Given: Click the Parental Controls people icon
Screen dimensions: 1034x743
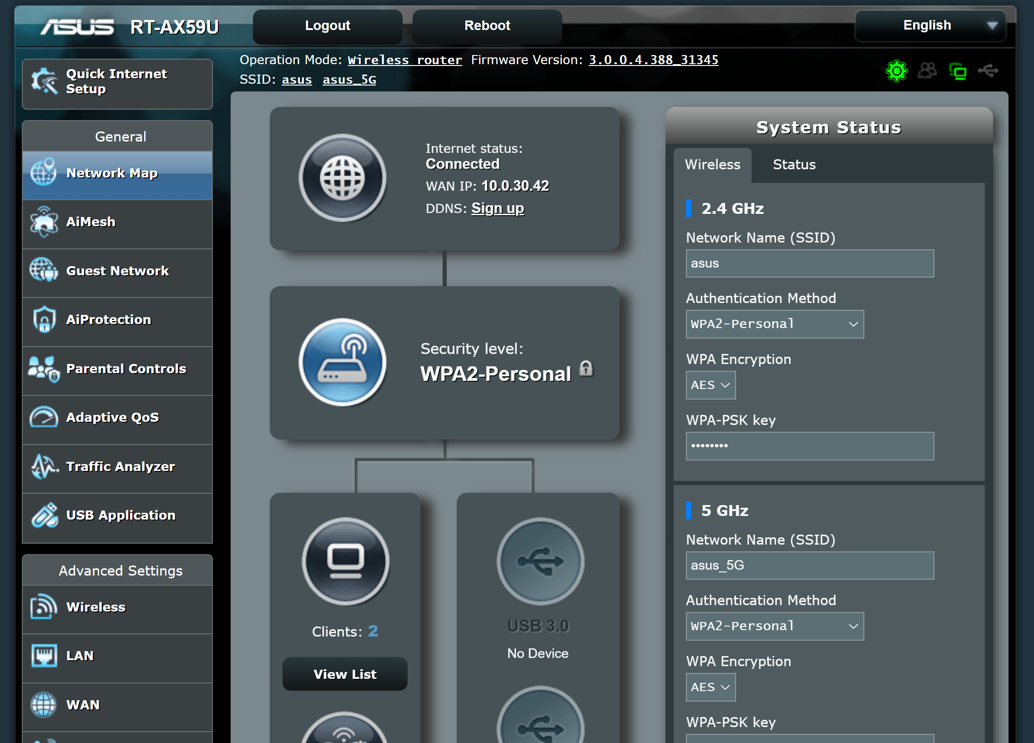Looking at the screenshot, I should coord(44,369).
